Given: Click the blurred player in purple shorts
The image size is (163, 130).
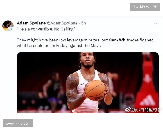Looking at the screenshot, I should pos(52,92).
